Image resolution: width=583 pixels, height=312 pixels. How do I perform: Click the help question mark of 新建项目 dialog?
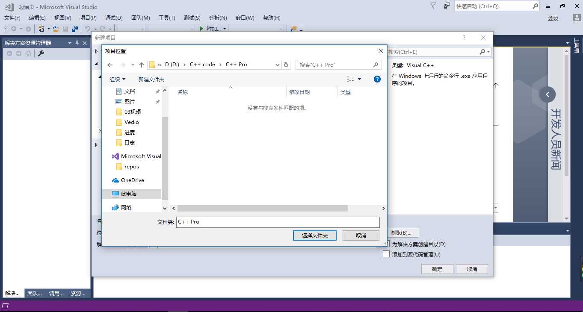click(x=464, y=38)
